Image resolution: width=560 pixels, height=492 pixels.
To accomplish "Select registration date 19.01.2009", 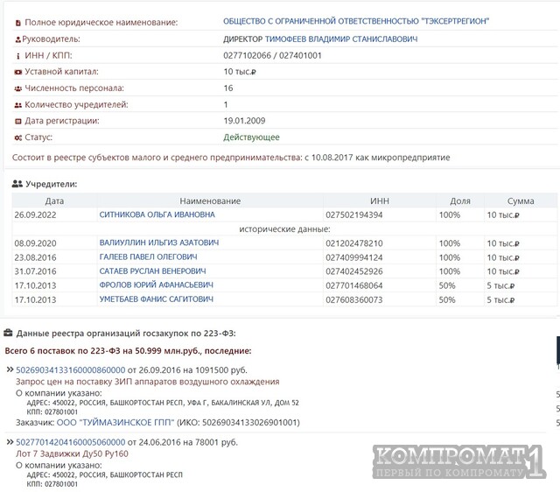I will (244, 121).
